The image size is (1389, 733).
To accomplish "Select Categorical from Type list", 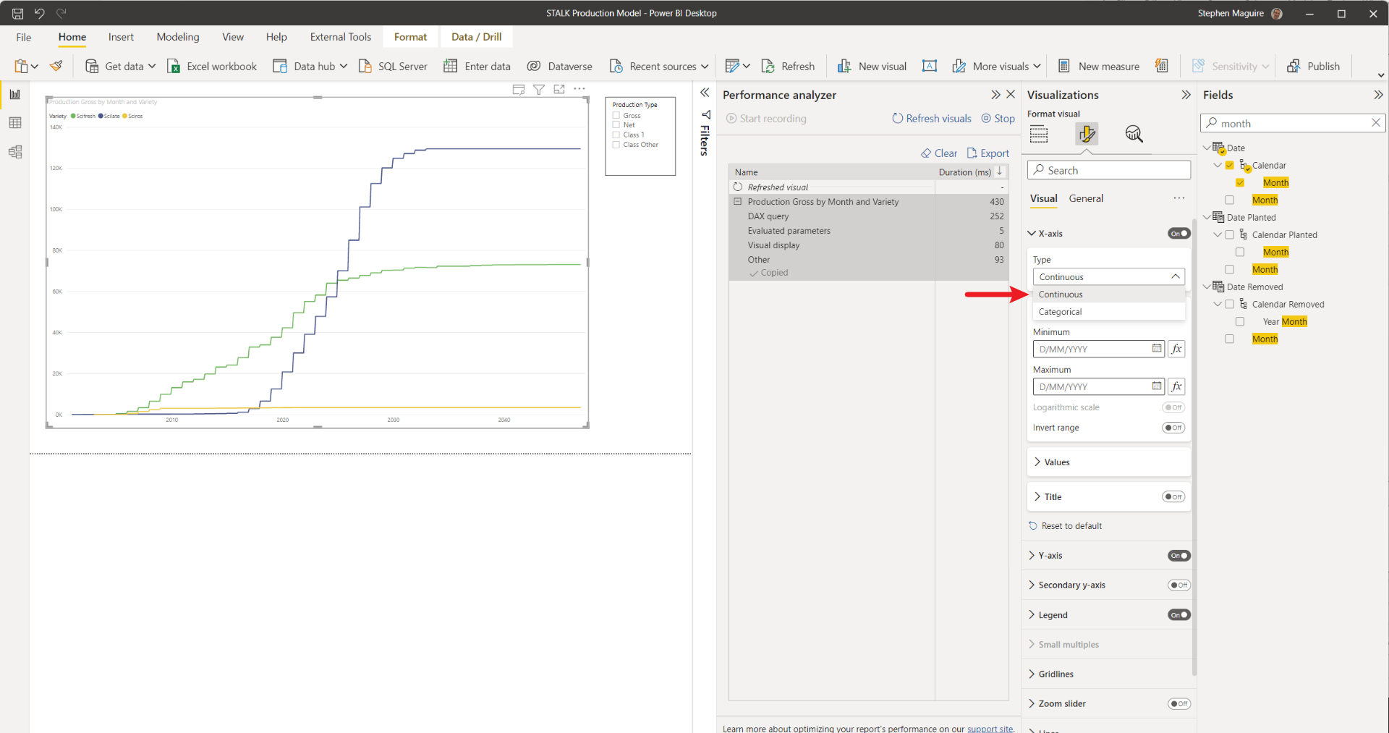I will (x=1108, y=312).
